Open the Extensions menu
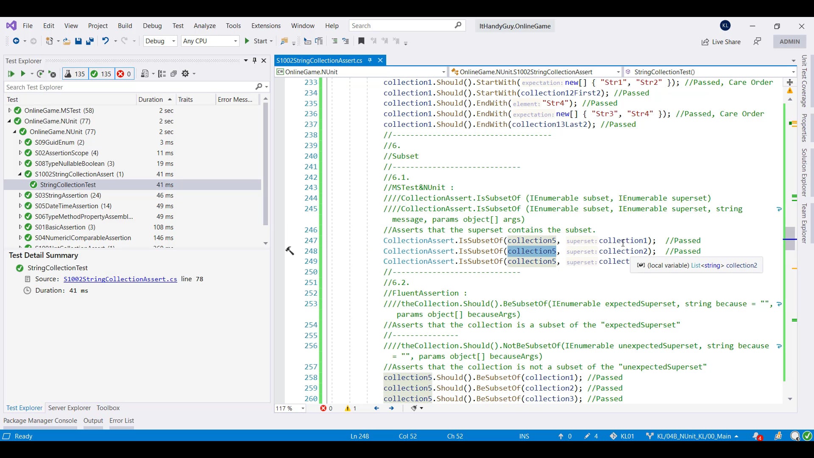This screenshot has height=458, width=814. pyautogui.click(x=266, y=26)
